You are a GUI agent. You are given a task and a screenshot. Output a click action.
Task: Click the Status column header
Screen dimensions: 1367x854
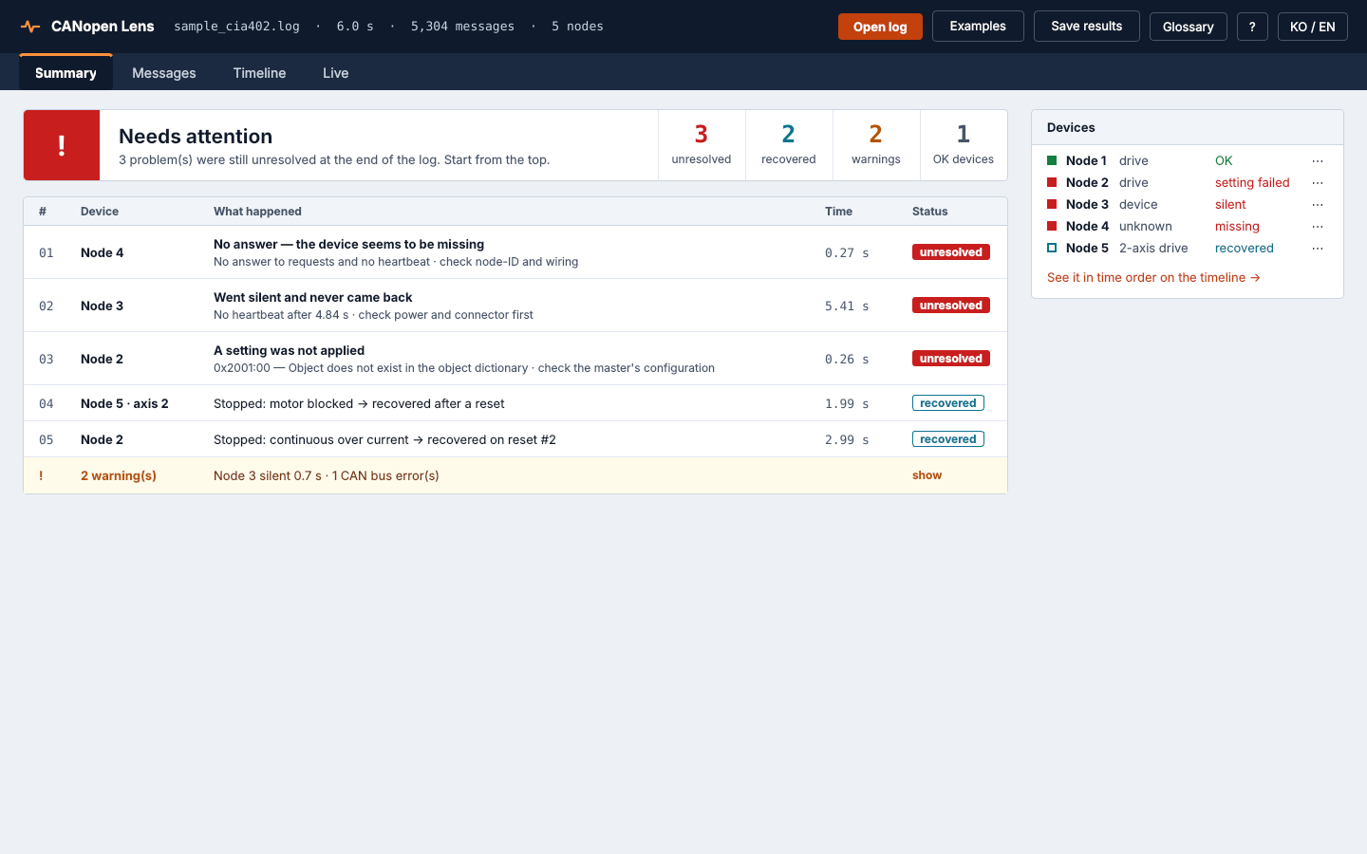pyautogui.click(x=930, y=212)
